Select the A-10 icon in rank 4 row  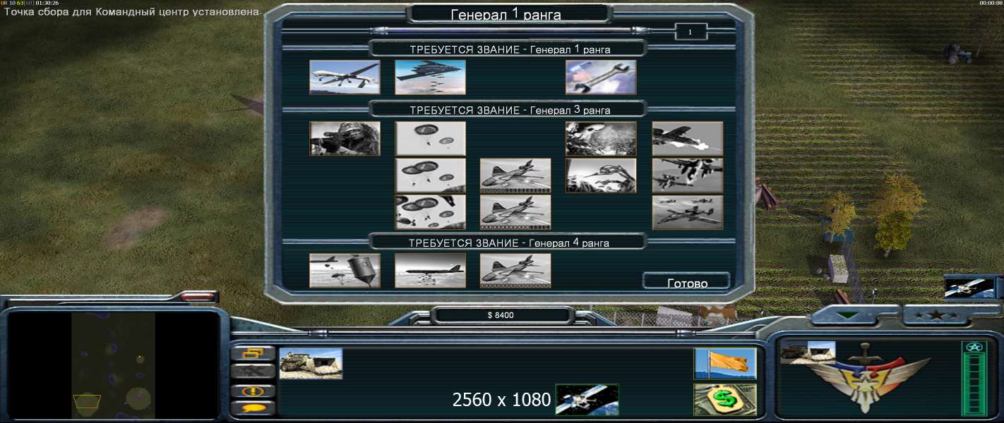[515, 271]
